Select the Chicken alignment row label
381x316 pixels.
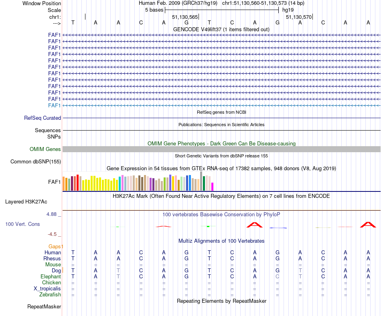click(51, 282)
